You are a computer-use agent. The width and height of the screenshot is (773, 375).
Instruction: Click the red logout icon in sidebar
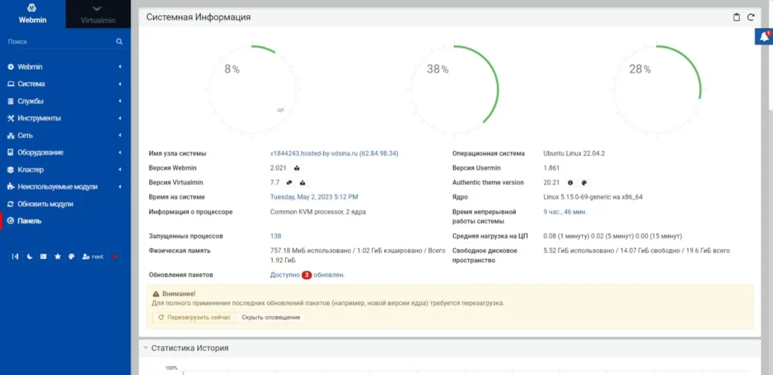[x=115, y=257]
